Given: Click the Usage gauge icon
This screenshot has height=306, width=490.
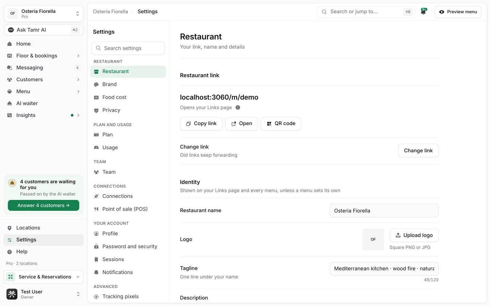Looking at the screenshot, I should tap(96, 148).
